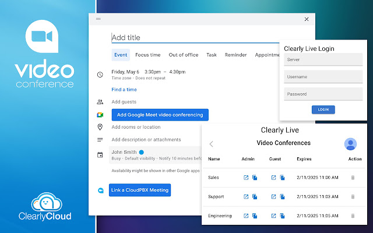Click the Sales conference name
The height and width of the screenshot is (233, 373).
(x=213, y=177)
